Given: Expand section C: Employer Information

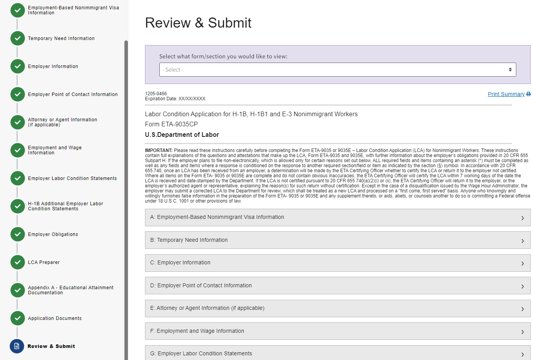Looking at the screenshot, I should click(337, 263).
